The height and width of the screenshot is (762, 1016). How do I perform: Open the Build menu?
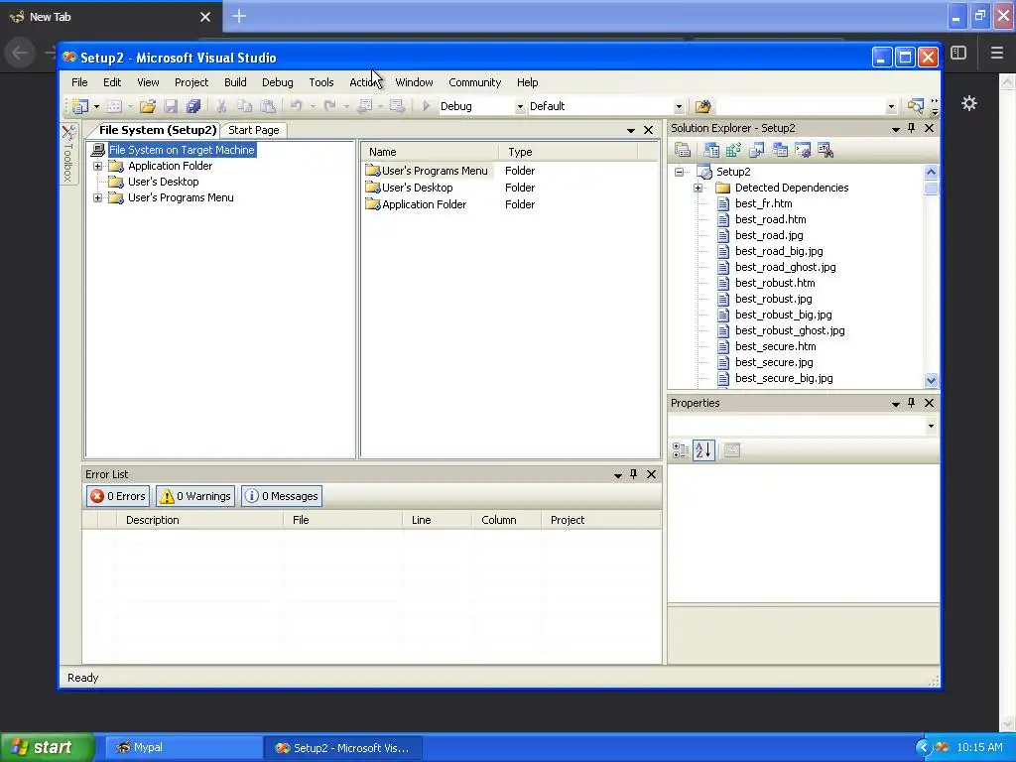pos(235,82)
